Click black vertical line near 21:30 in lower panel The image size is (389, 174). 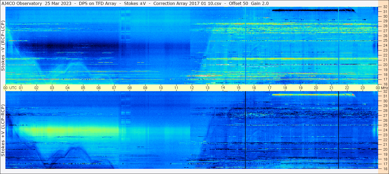click(339, 130)
